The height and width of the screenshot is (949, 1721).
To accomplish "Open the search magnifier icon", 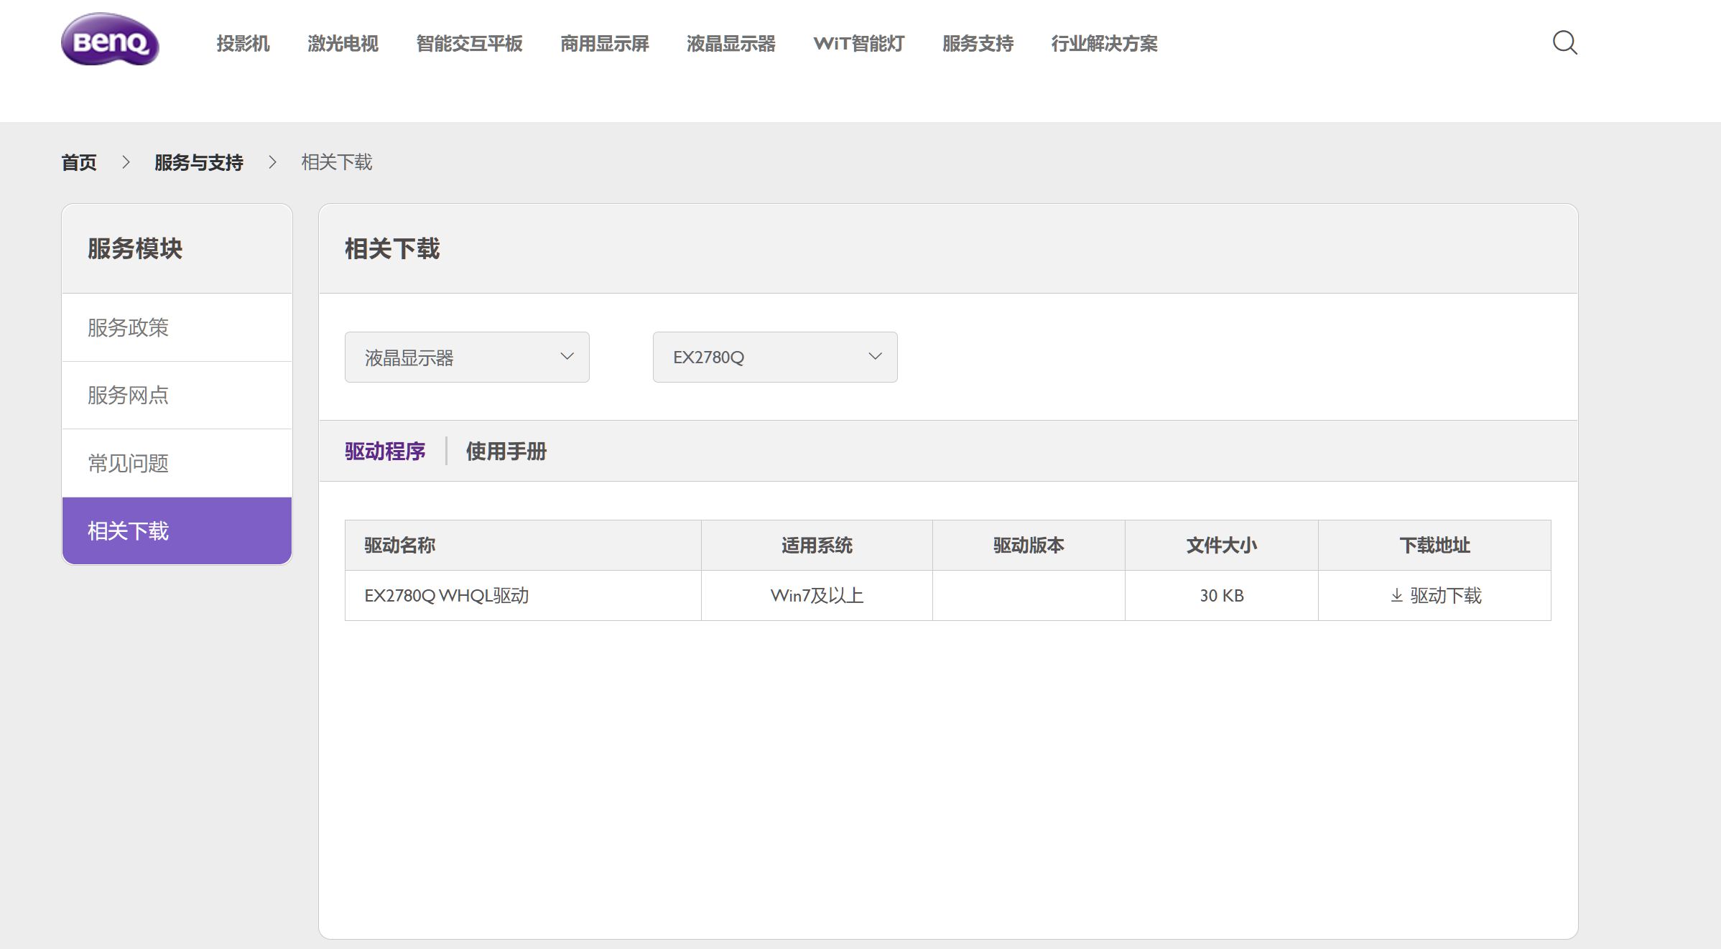I will tap(1564, 42).
